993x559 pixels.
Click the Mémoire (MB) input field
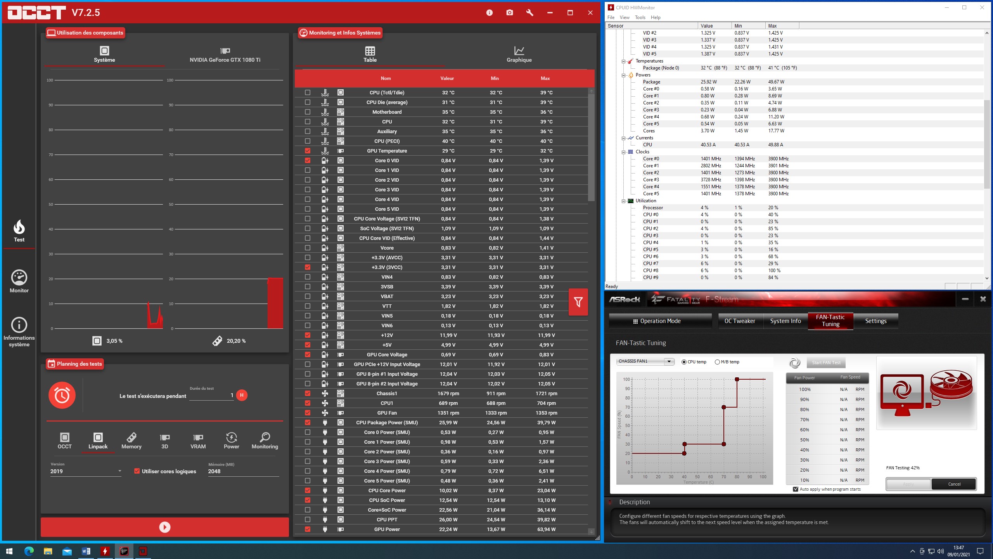243,471
